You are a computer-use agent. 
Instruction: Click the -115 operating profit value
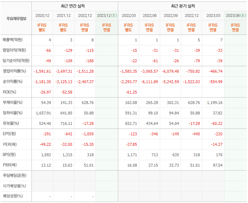click(x=90, y=50)
